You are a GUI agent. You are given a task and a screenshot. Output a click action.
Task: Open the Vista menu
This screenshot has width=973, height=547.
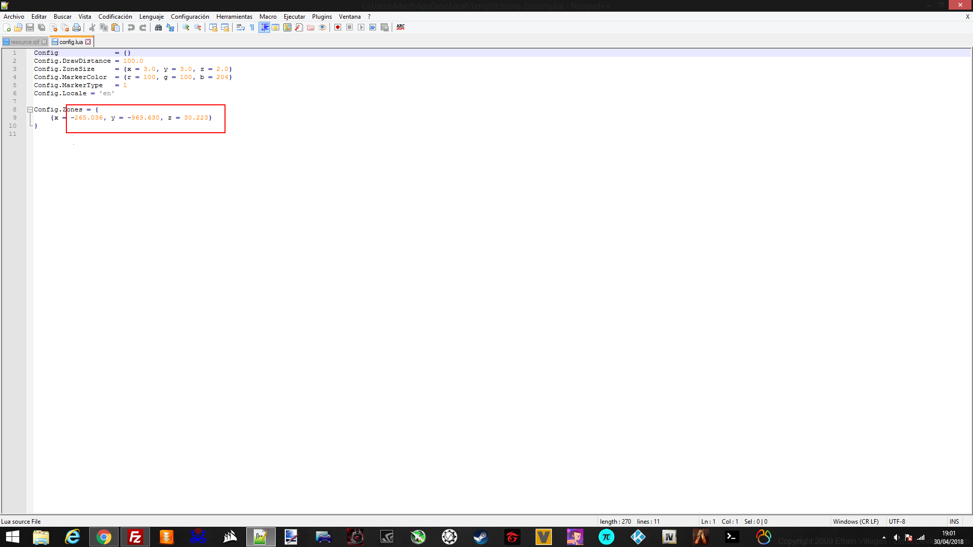85,17
